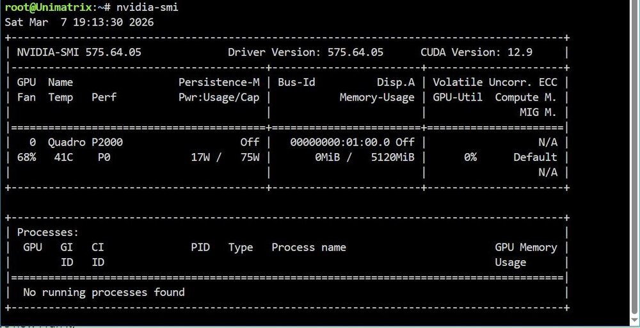Viewport: 640px width, 328px height.
Task: Click the scrollbar down arrow
Action: click(635, 318)
